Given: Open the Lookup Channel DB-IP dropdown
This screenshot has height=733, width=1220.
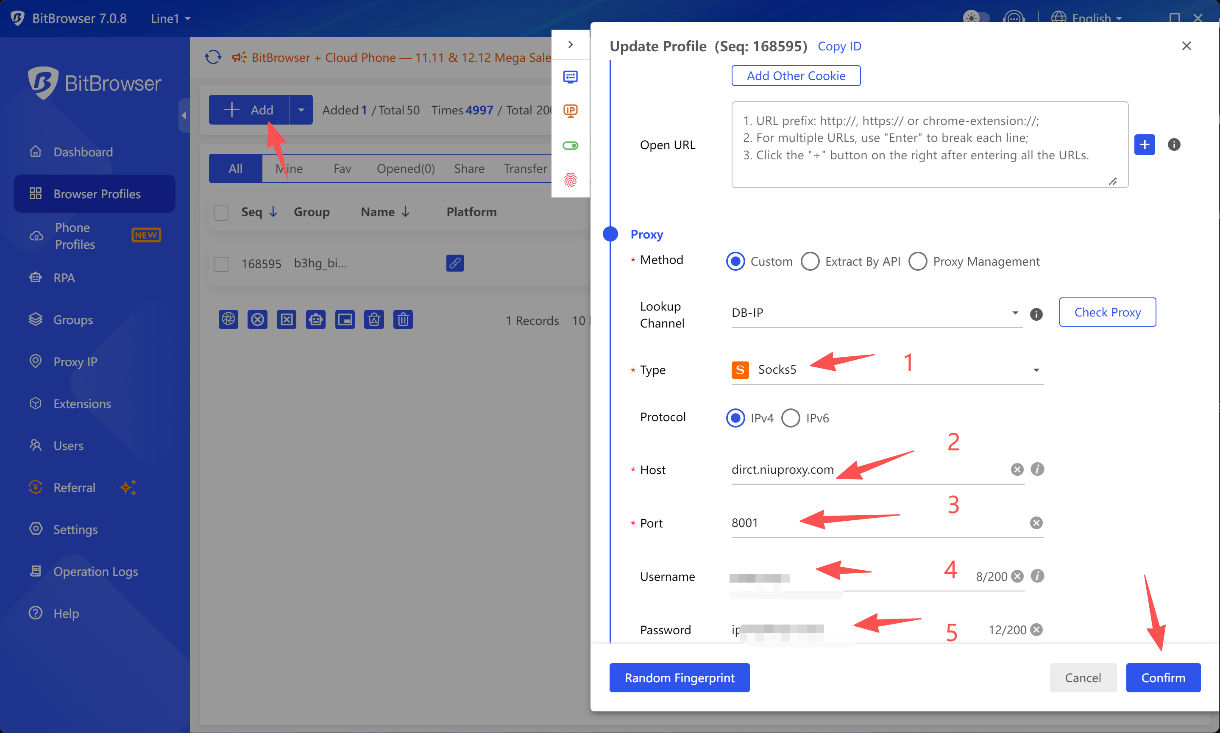Looking at the screenshot, I should coord(877,313).
